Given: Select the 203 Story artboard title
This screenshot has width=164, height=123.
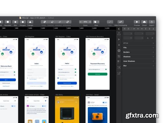Looking at the screenshot, I should tap(59, 95).
